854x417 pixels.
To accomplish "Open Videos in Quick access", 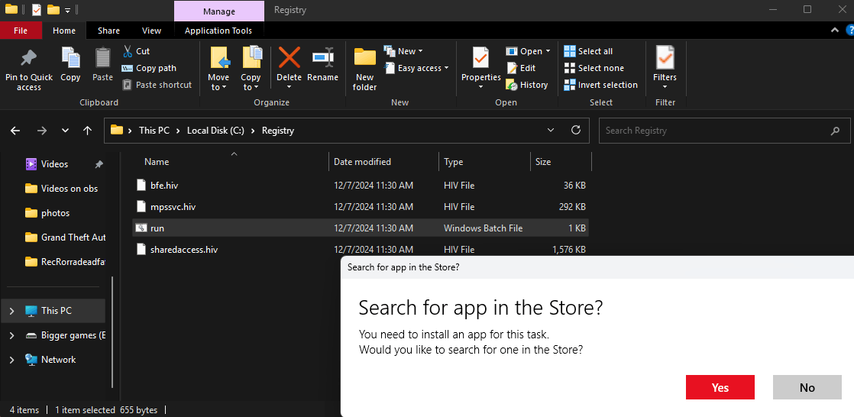I will click(x=54, y=164).
